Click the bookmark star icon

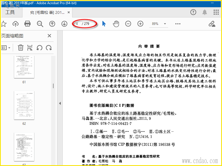(x=4, y=24)
